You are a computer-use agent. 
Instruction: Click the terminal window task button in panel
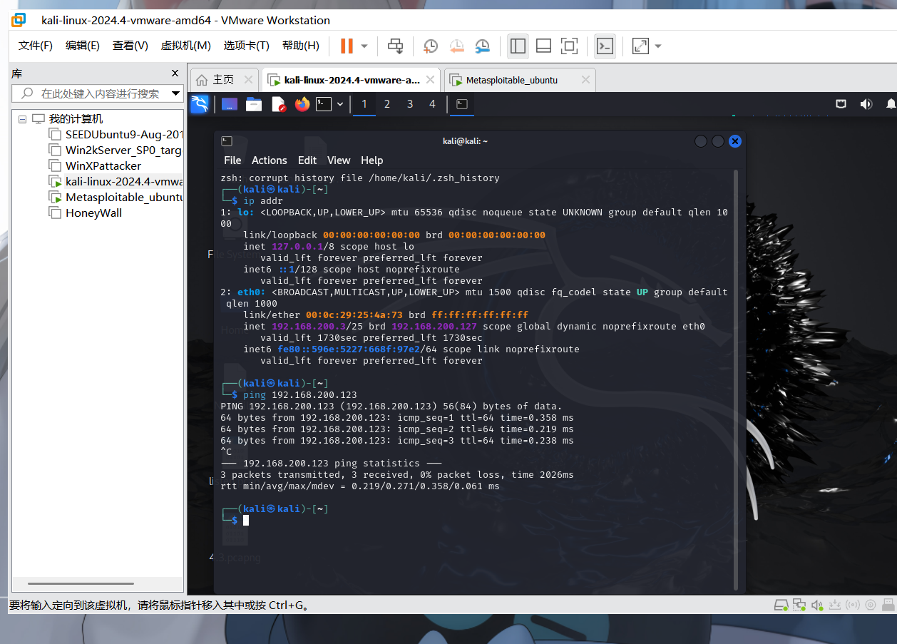click(x=462, y=104)
